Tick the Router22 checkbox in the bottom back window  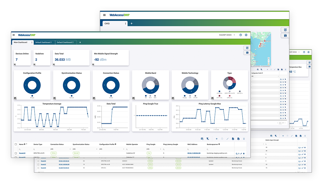38,164
